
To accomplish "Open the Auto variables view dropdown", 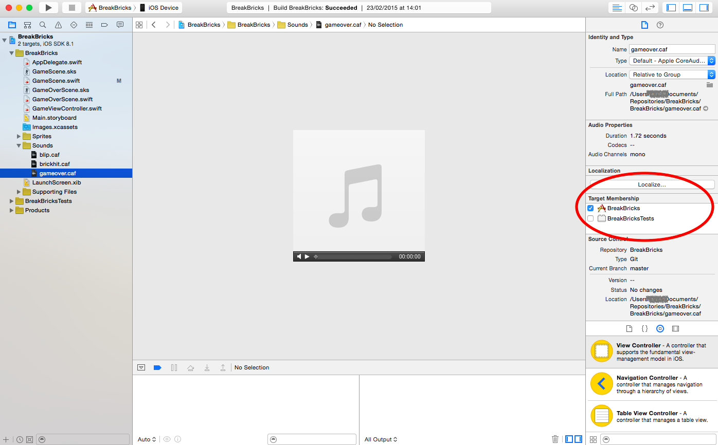I will click(147, 439).
